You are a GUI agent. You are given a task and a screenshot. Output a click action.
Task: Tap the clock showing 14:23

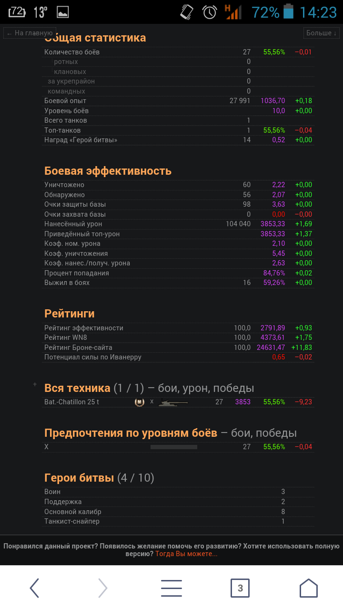[x=318, y=12]
